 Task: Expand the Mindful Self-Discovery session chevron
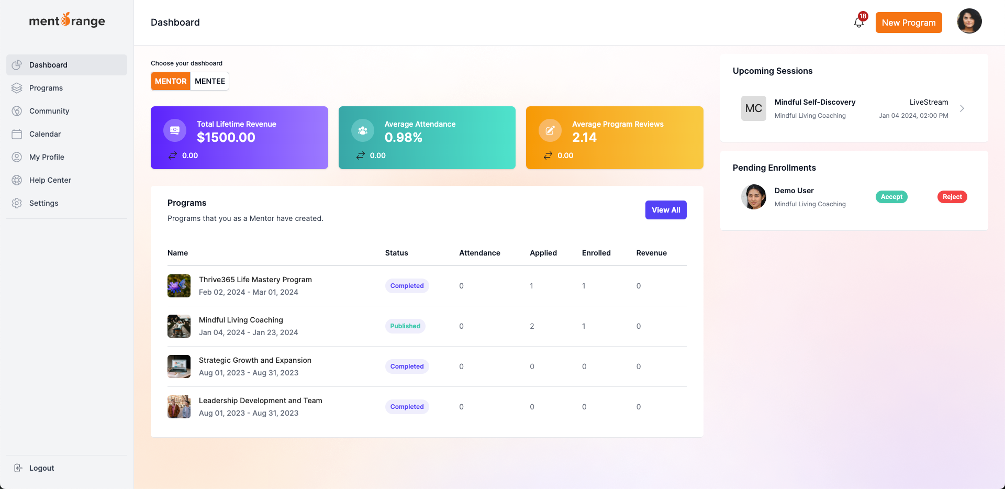coord(962,108)
